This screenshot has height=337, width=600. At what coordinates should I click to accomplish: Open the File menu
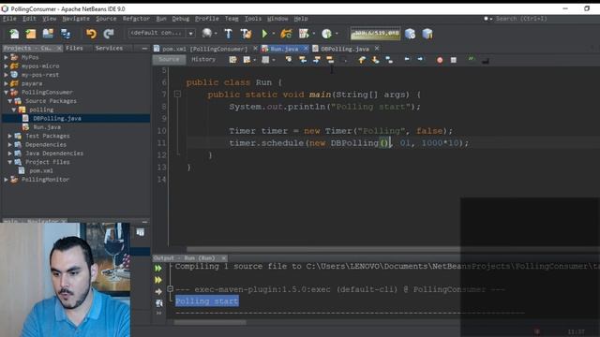9,19
